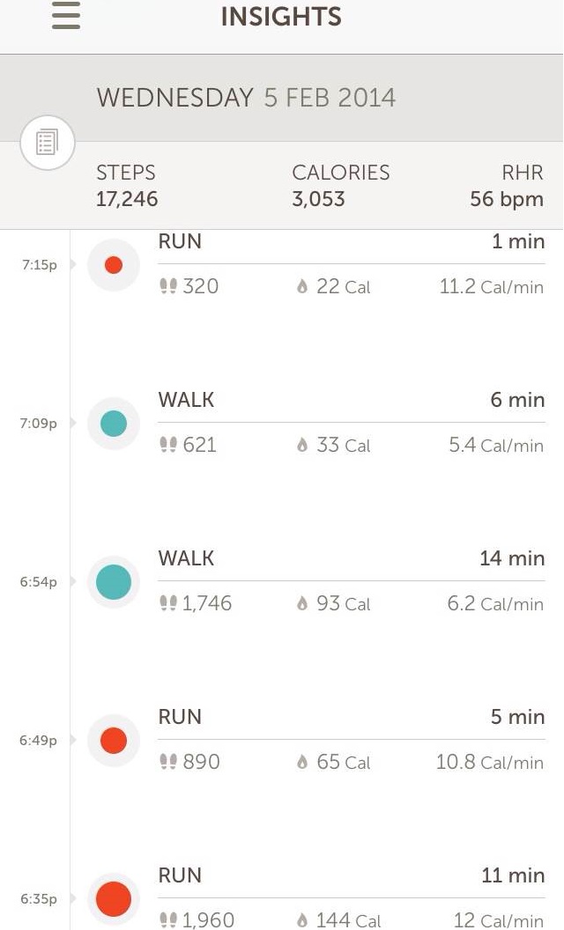Screen dimensions: 564x930
Task: Tap the red dot for the 6:35p run
Action: click(114, 899)
